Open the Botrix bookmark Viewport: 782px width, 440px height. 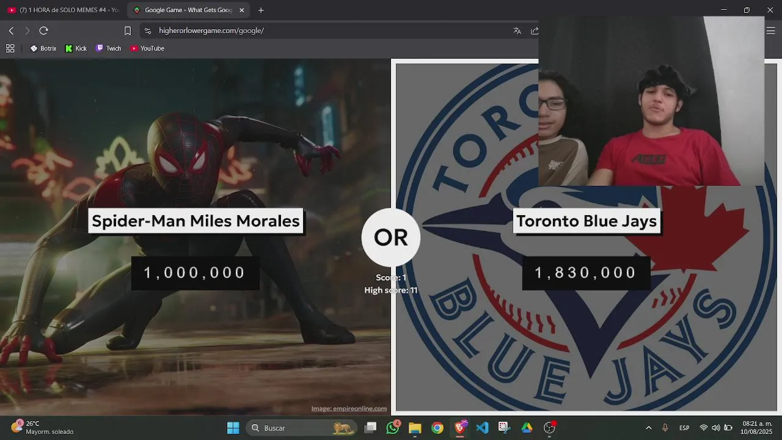tap(43, 48)
